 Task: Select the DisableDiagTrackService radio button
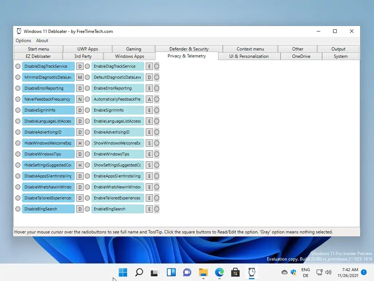pyautogui.click(x=18, y=67)
